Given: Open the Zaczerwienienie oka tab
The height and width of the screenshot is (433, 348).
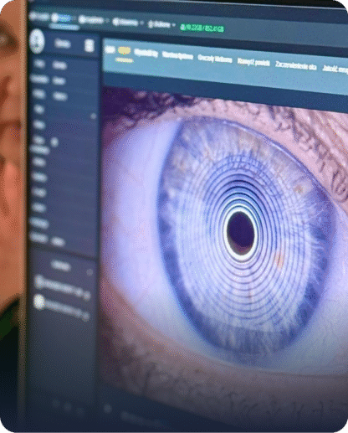Looking at the screenshot, I should coord(296,65).
